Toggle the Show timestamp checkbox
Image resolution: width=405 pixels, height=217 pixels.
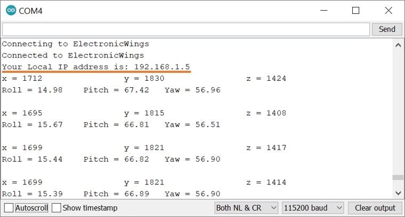(56, 208)
